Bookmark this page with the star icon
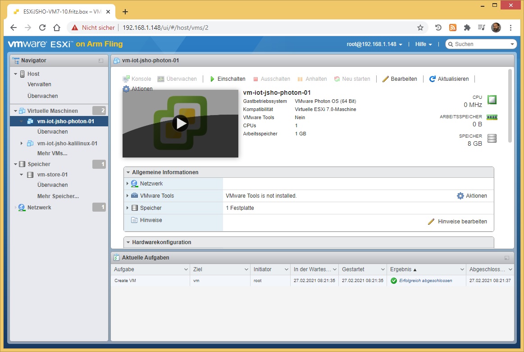524x352 pixels. (x=420, y=28)
